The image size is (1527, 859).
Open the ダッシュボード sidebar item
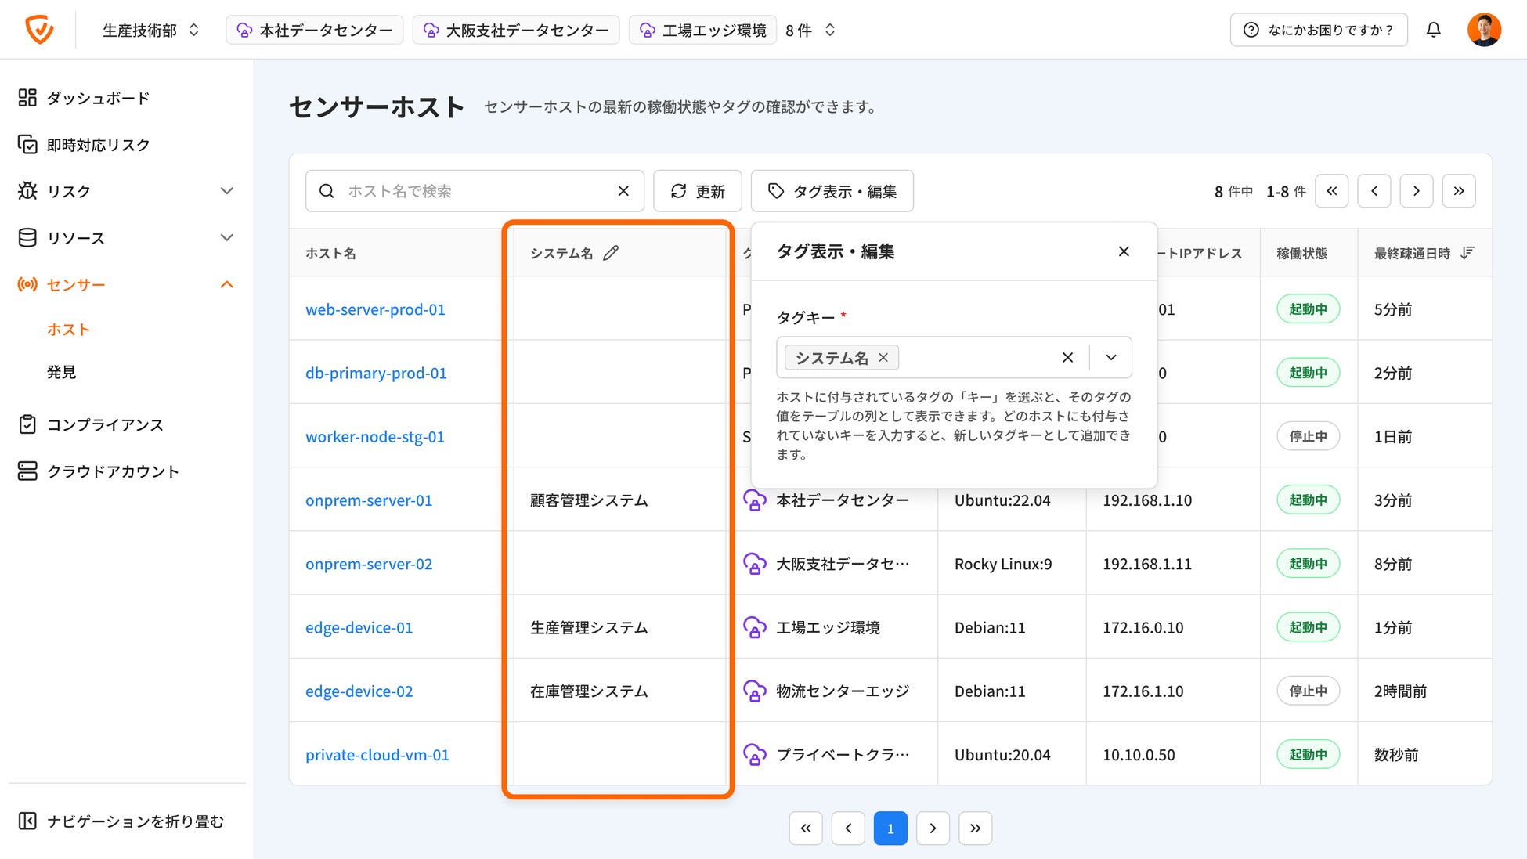click(x=98, y=98)
